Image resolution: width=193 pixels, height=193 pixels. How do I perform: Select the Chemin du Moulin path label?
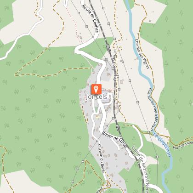pos(115,65)
